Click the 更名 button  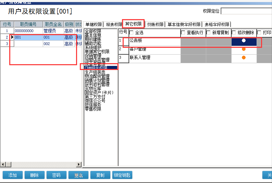click(x=78, y=175)
